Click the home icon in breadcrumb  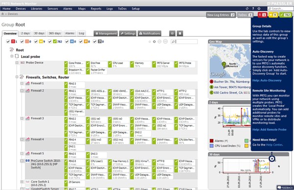2,14
